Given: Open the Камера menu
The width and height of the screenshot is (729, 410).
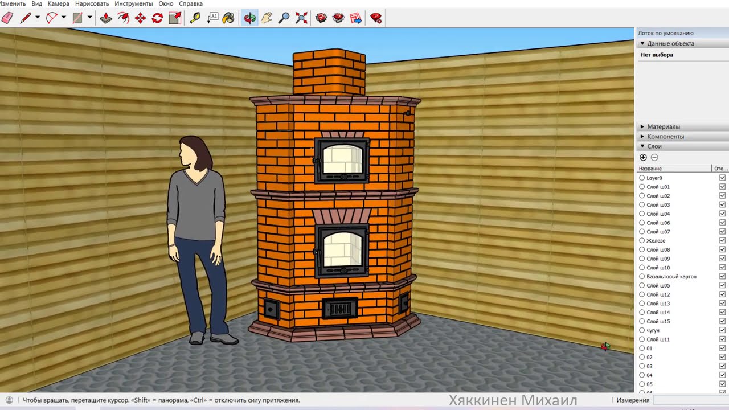Looking at the screenshot, I should click(59, 3).
